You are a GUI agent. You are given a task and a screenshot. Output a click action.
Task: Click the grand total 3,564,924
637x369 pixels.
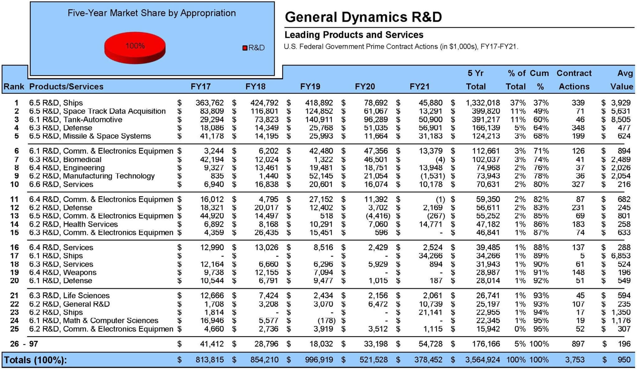click(x=483, y=360)
